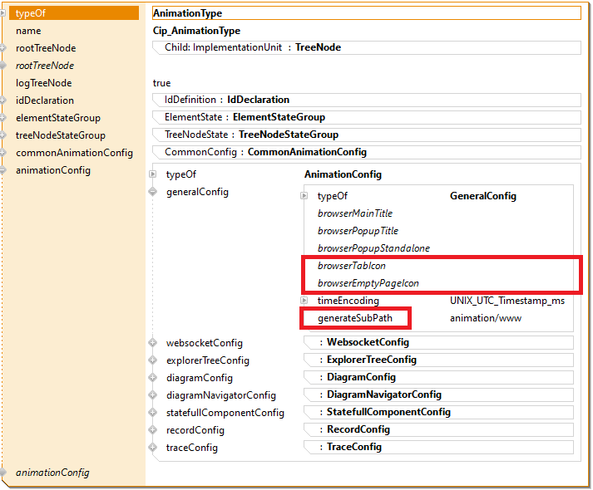This screenshot has height=490, width=593.
Task: Click the arrow icon beside GeneralConfig typeOf
Action: click(304, 196)
